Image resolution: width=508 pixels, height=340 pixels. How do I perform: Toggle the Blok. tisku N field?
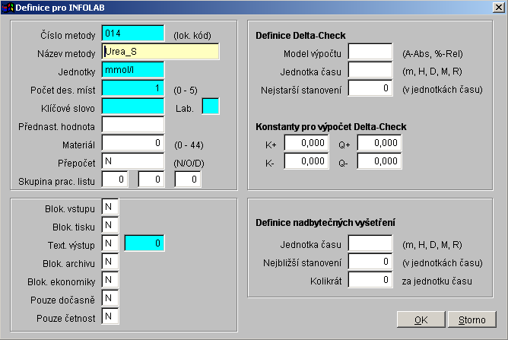110,225
